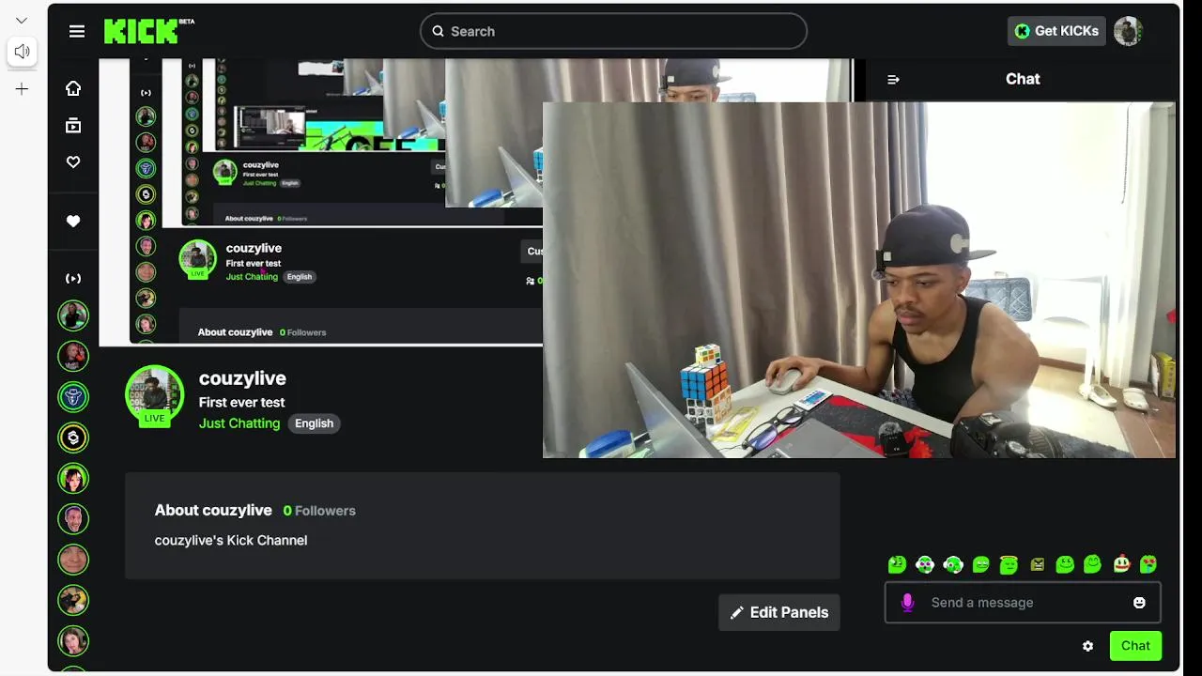Viewport: 1202px width, 676px height.
Task: Click the purple microphone chat icon
Action: [x=907, y=603]
